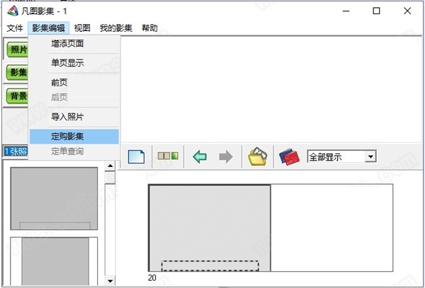
Task: Click the grey next page arrow
Action: [x=226, y=156]
